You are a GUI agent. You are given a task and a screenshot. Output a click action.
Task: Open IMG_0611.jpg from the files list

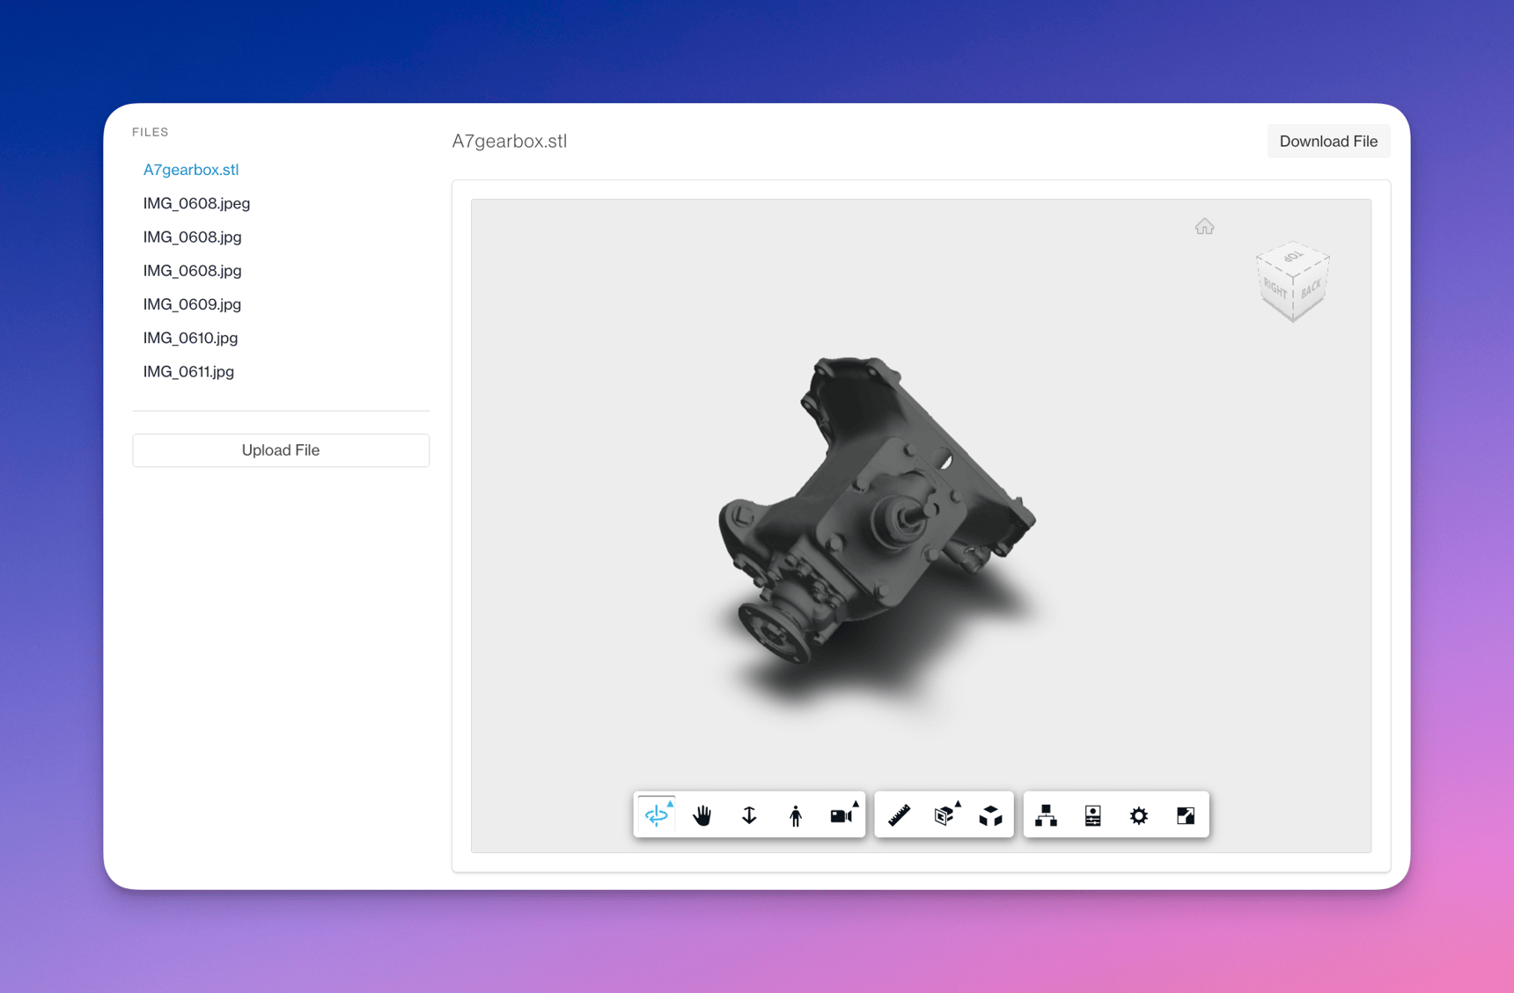tap(188, 371)
